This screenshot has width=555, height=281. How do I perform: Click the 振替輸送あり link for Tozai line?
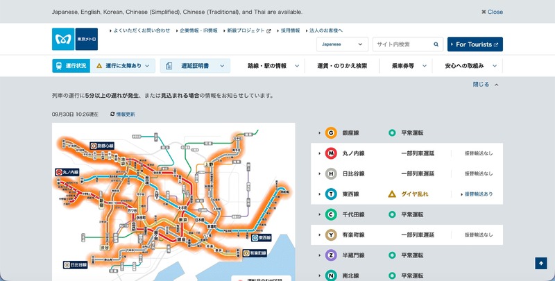click(x=477, y=194)
